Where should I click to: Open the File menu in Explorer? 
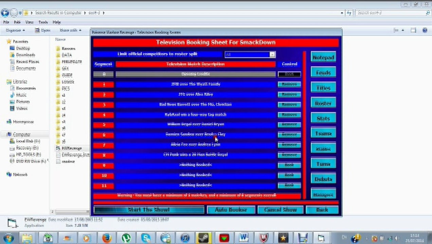point(6,22)
